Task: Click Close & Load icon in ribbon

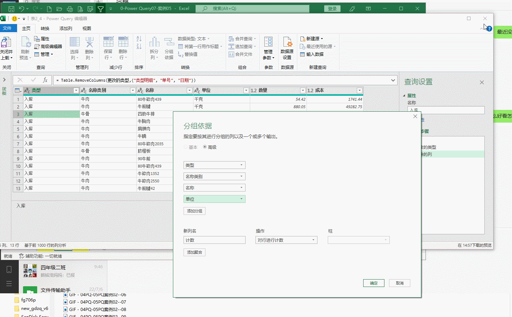Action: pos(6,42)
